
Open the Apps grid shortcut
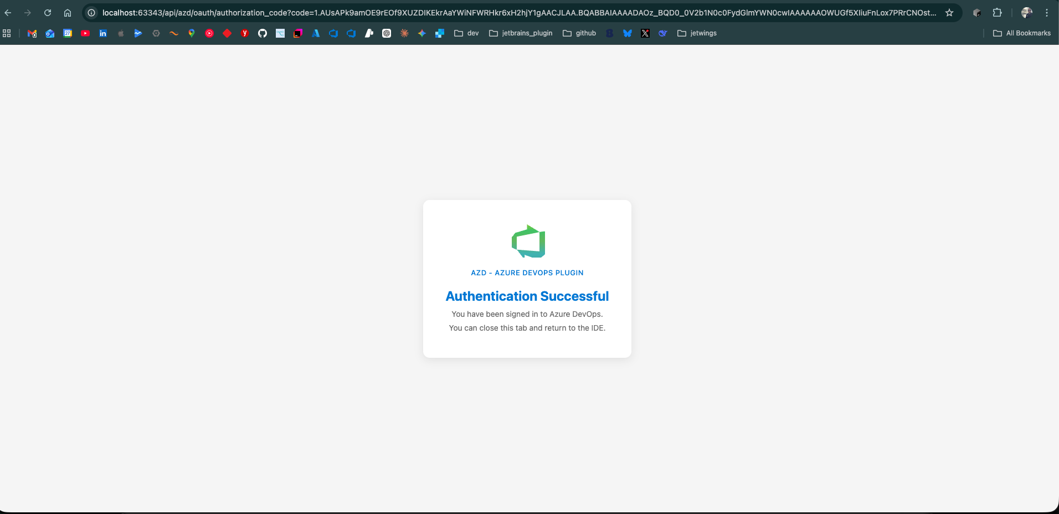[x=7, y=33]
